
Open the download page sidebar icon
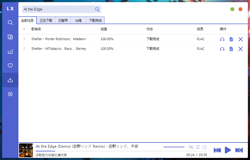point(10,80)
